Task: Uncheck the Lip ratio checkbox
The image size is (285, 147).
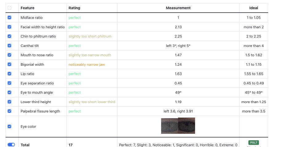Action: pyautogui.click(x=10, y=74)
